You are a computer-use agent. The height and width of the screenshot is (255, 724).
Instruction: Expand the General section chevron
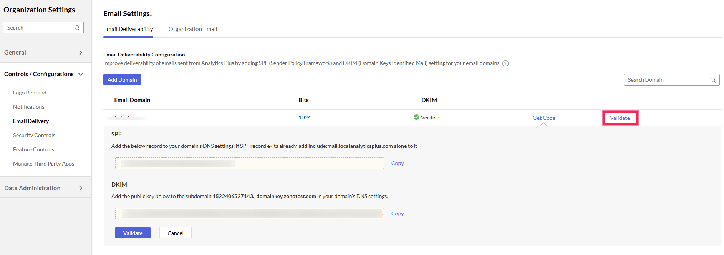81,53
